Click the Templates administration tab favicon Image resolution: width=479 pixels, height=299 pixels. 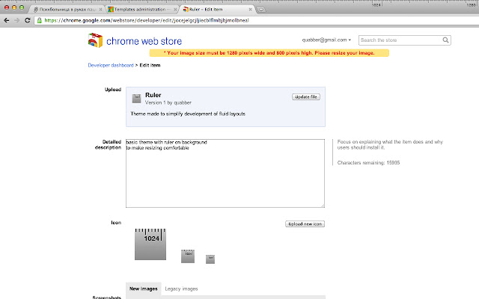[x=111, y=10]
